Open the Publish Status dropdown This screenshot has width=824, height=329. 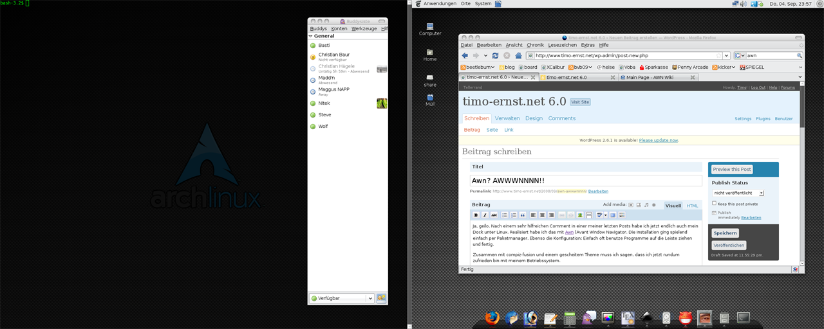click(738, 193)
